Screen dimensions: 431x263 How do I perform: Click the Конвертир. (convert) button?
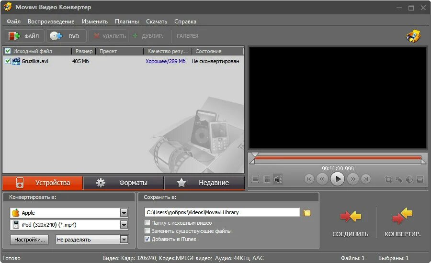(x=402, y=222)
